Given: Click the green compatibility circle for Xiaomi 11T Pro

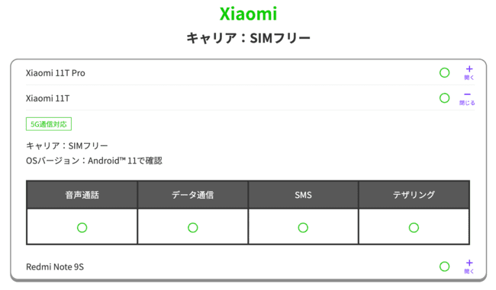Looking at the screenshot, I should (444, 72).
